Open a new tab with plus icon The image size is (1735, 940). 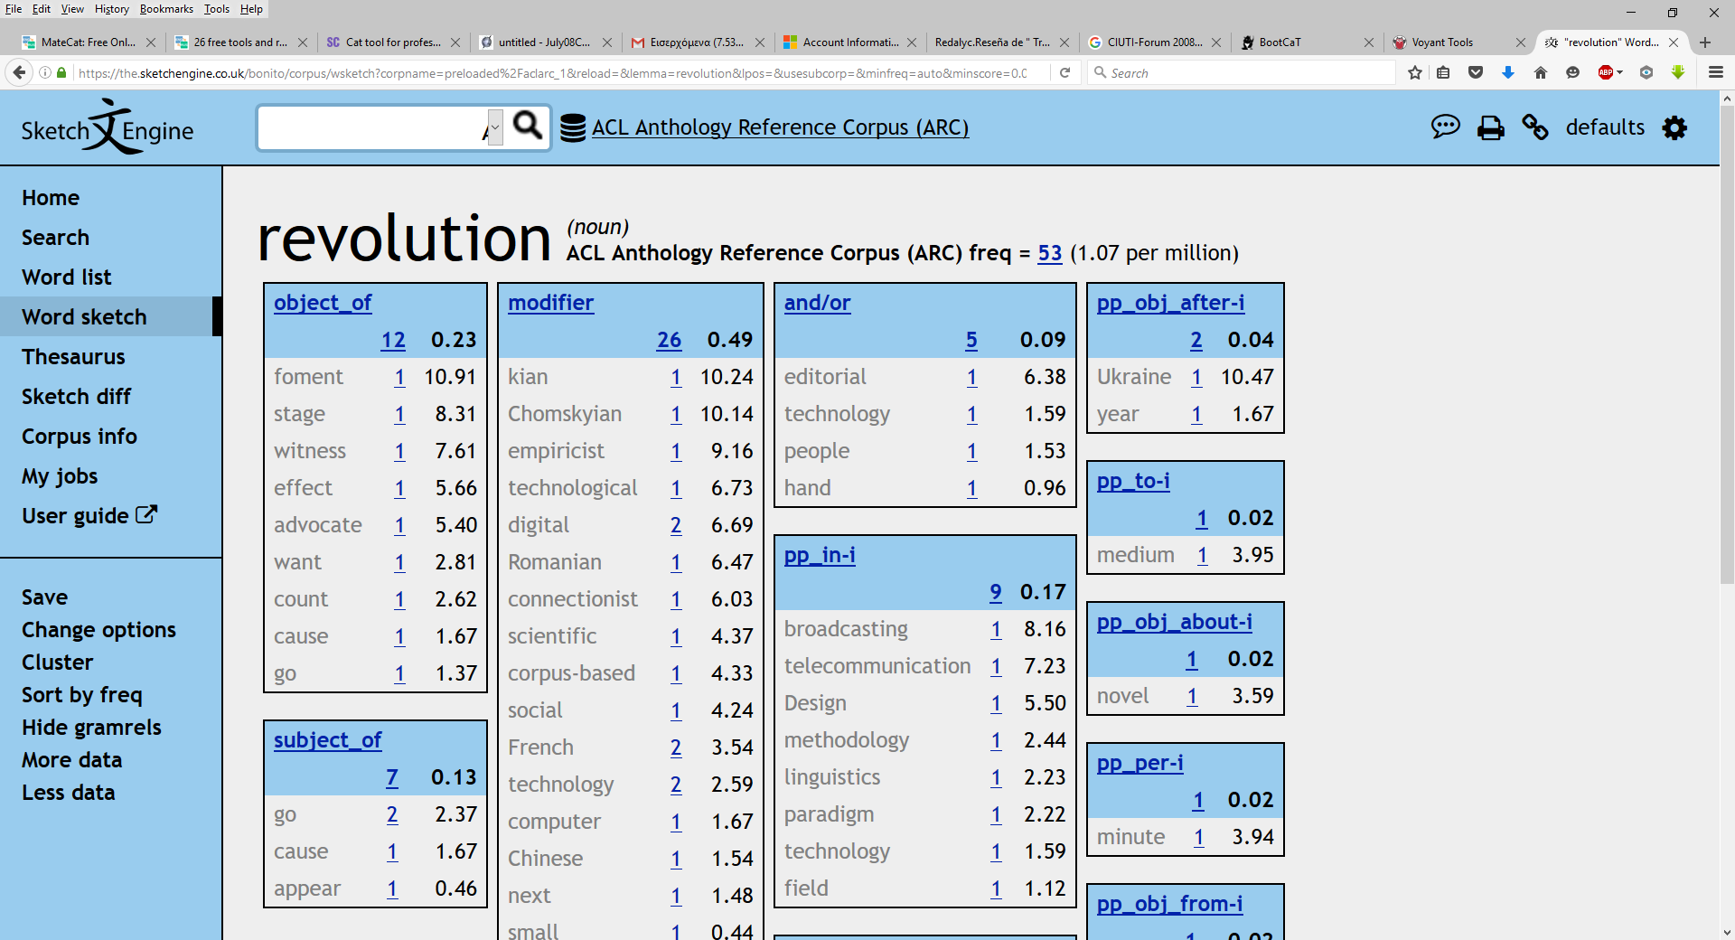(x=1704, y=42)
